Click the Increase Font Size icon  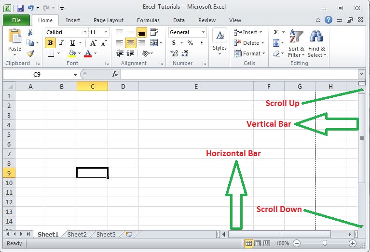(93, 43)
